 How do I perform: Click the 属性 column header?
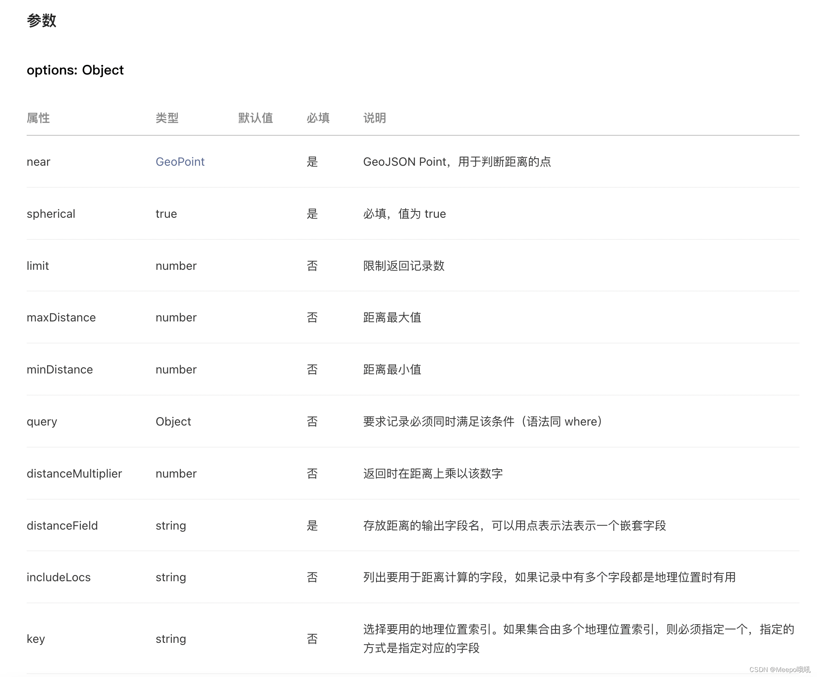coord(38,118)
